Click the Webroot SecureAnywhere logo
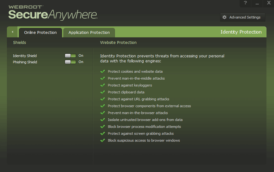This screenshot has width=274, height=172. click(52, 13)
